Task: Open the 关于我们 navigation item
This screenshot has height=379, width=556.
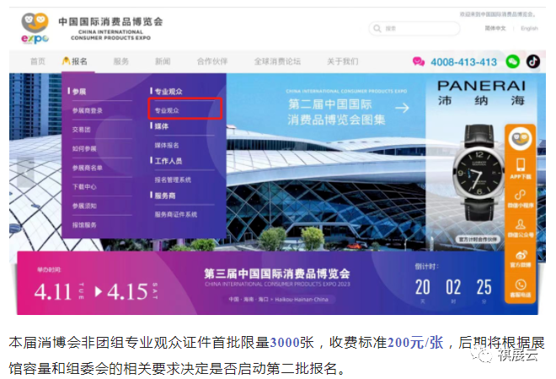Action: (342, 61)
